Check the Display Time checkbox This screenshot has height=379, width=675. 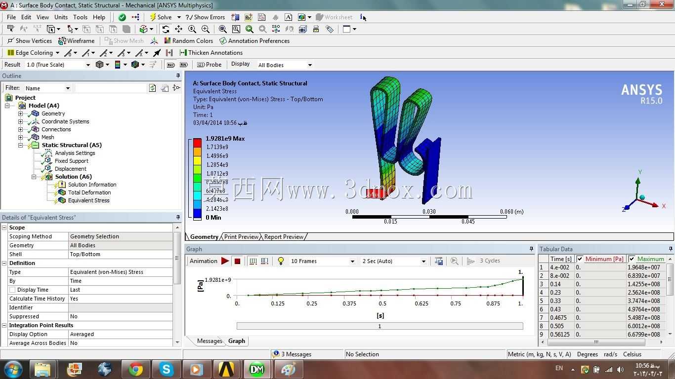(x=12, y=290)
